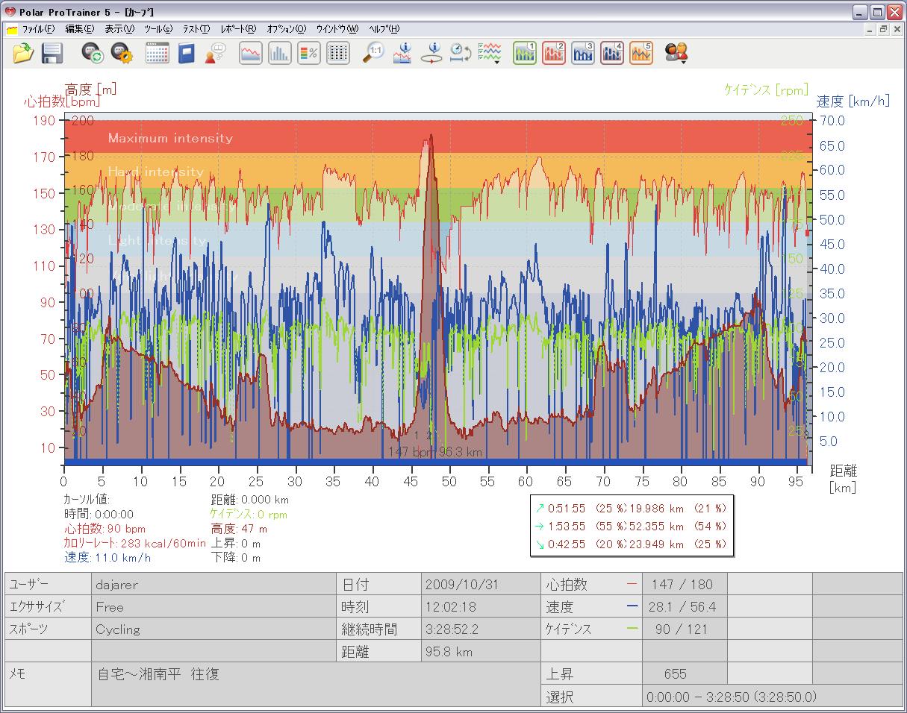Open the ツール(S) menu
The height and width of the screenshot is (713, 907).
[x=158, y=29]
